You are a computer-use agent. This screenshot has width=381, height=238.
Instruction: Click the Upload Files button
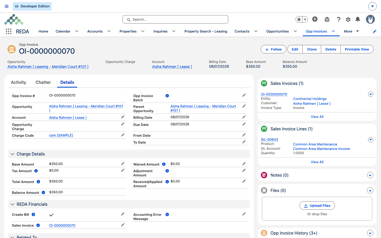pos(317,205)
